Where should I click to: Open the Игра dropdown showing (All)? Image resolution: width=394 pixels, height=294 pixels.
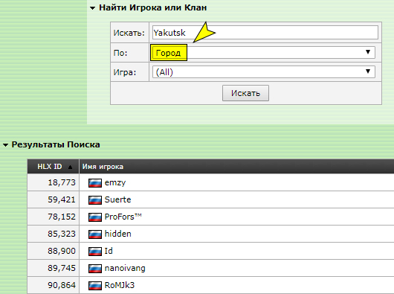tap(264, 72)
